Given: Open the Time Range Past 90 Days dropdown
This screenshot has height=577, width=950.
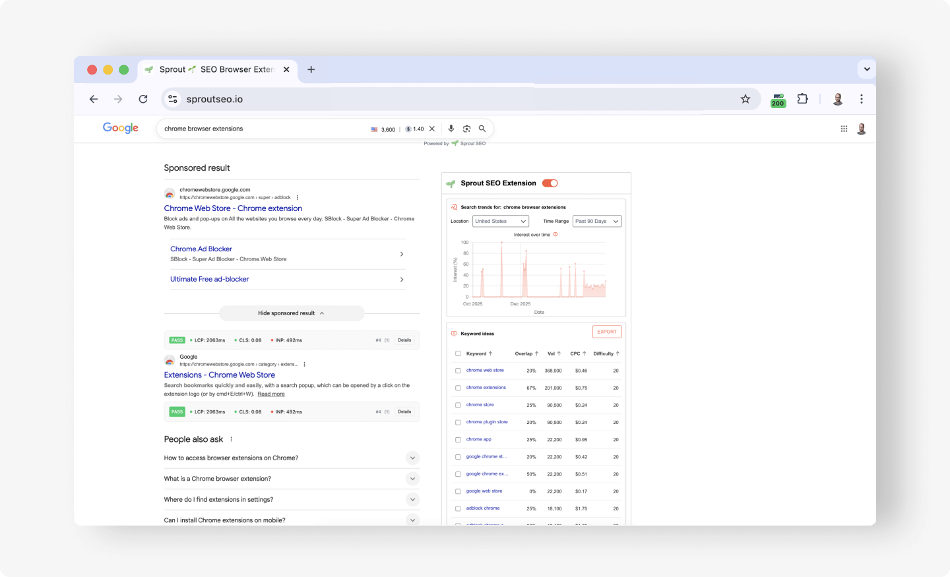Looking at the screenshot, I should click(x=597, y=222).
